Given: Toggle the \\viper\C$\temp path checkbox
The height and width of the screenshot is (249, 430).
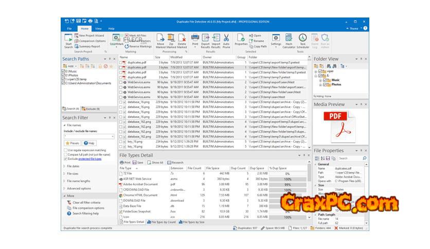Looking at the screenshot, I should [x=64, y=79].
